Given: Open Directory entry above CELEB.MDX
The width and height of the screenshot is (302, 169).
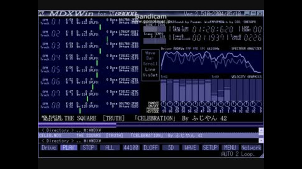Looking at the screenshot, I should (x=148, y=130).
